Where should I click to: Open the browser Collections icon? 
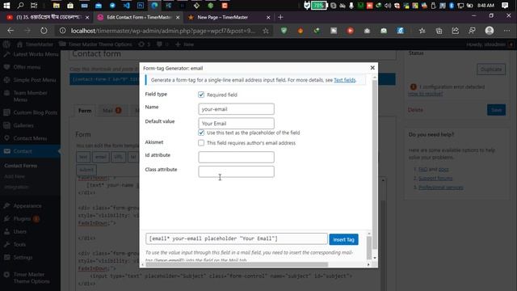click(439, 31)
